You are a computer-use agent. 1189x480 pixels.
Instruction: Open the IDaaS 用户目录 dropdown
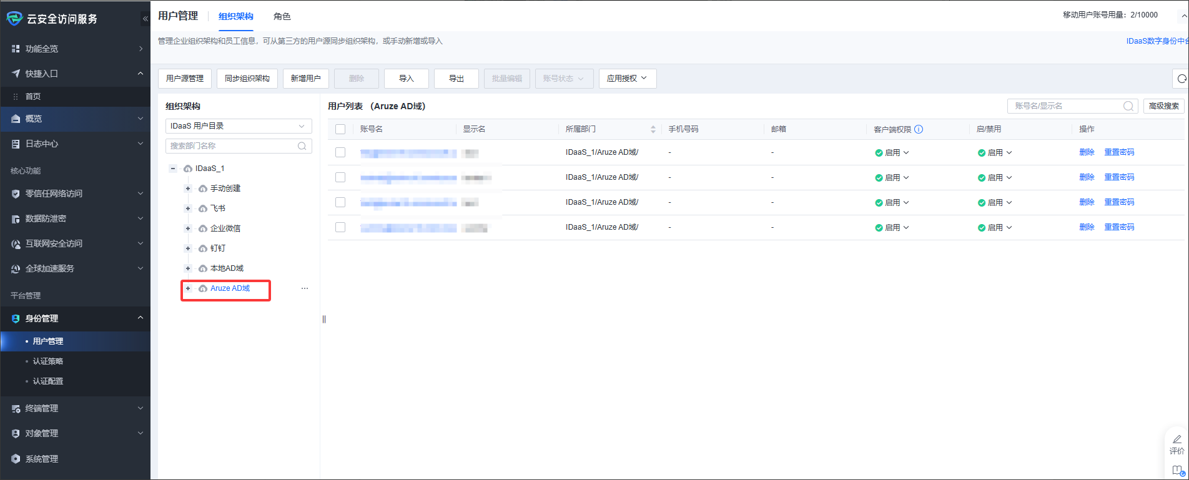(x=238, y=126)
